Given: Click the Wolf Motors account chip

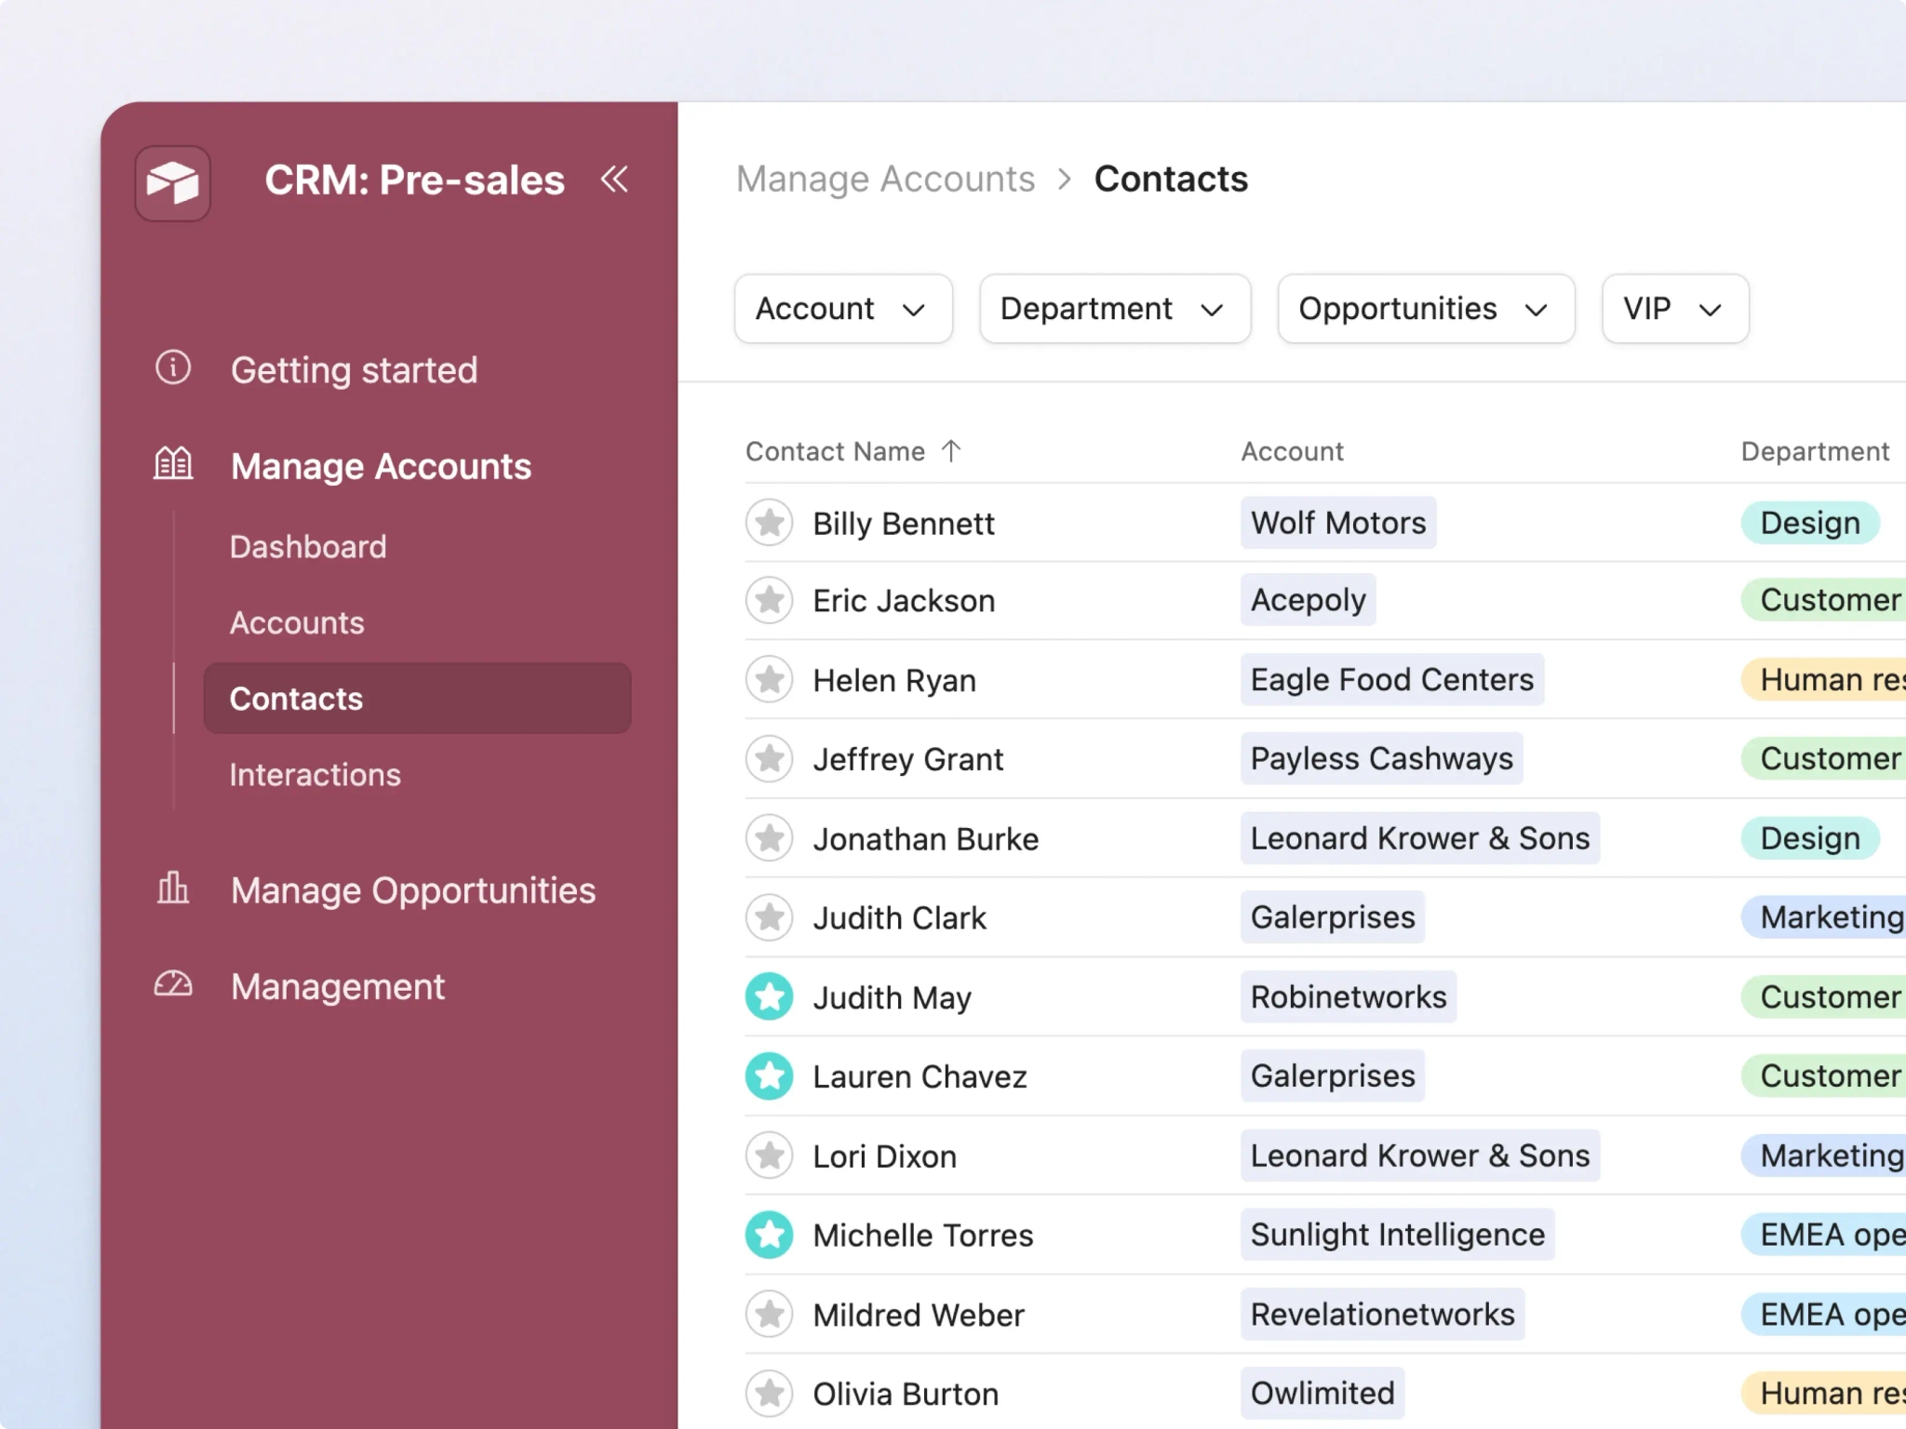Looking at the screenshot, I should [1338, 523].
